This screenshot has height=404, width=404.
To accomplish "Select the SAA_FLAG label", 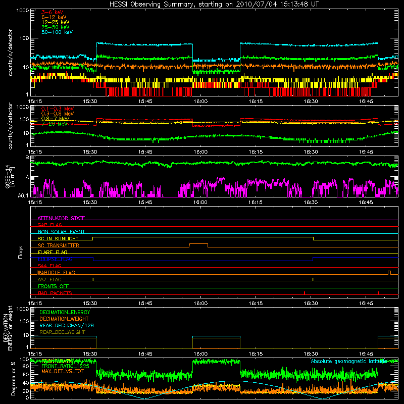I will [49, 266].
